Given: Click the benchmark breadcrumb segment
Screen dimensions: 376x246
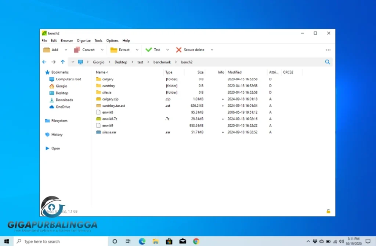Looking at the screenshot, I should click(x=162, y=62).
